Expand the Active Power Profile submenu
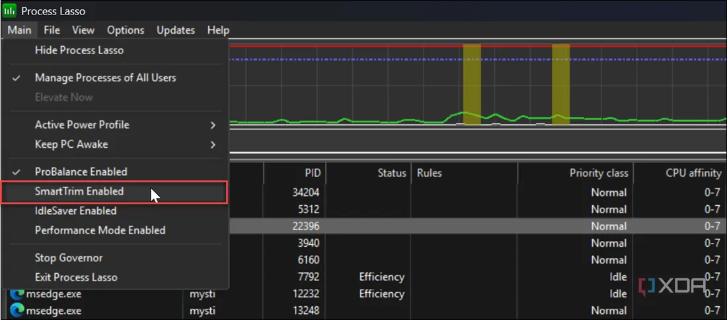 coord(115,125)
